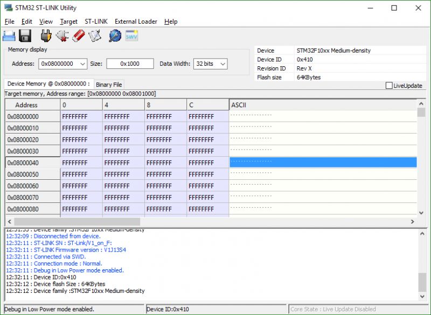Open the External Loader menu
This screenshot has height=315, width=431.
pos(136,22)
